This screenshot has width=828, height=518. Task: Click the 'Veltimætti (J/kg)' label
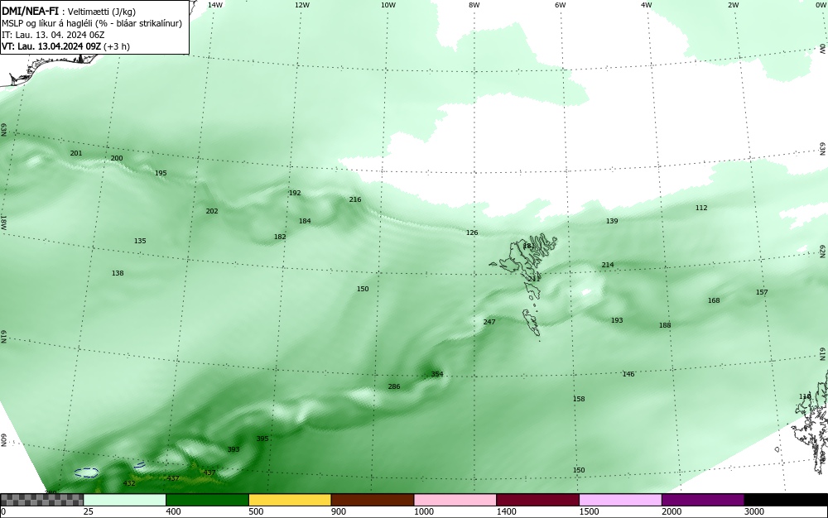[x=102, y=12]
